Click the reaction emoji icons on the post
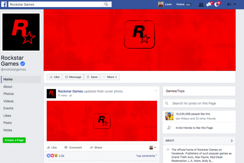Viewport: 244px width, 163px height. click(52, 156)
